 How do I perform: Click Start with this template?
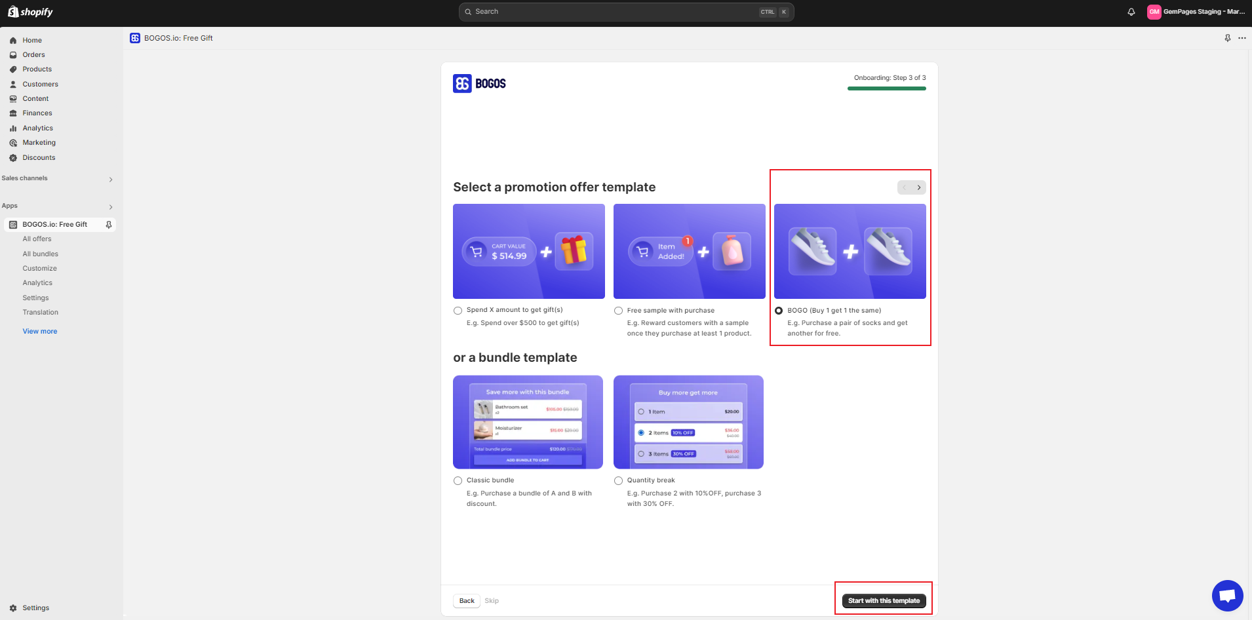click(883, 600)
